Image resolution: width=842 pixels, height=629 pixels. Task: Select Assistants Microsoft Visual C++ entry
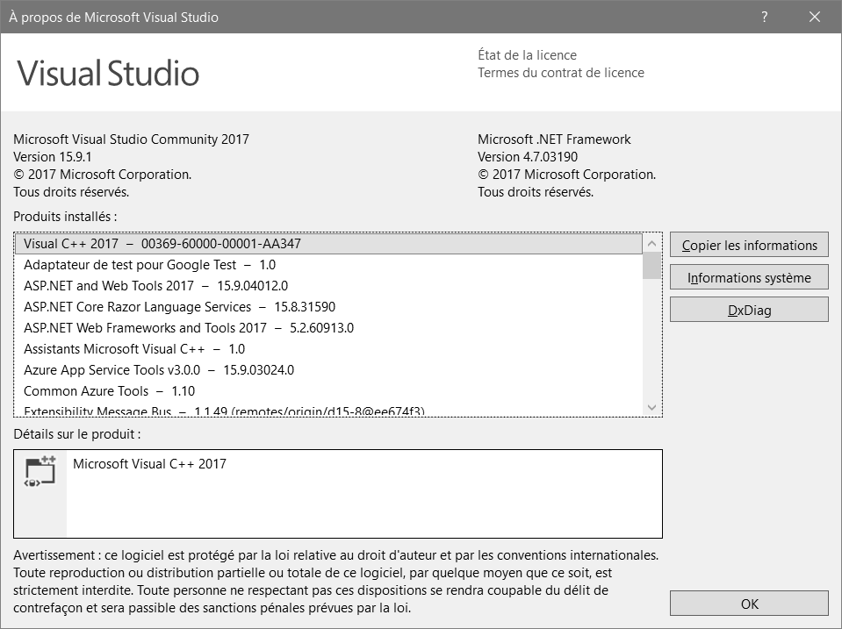328,349
